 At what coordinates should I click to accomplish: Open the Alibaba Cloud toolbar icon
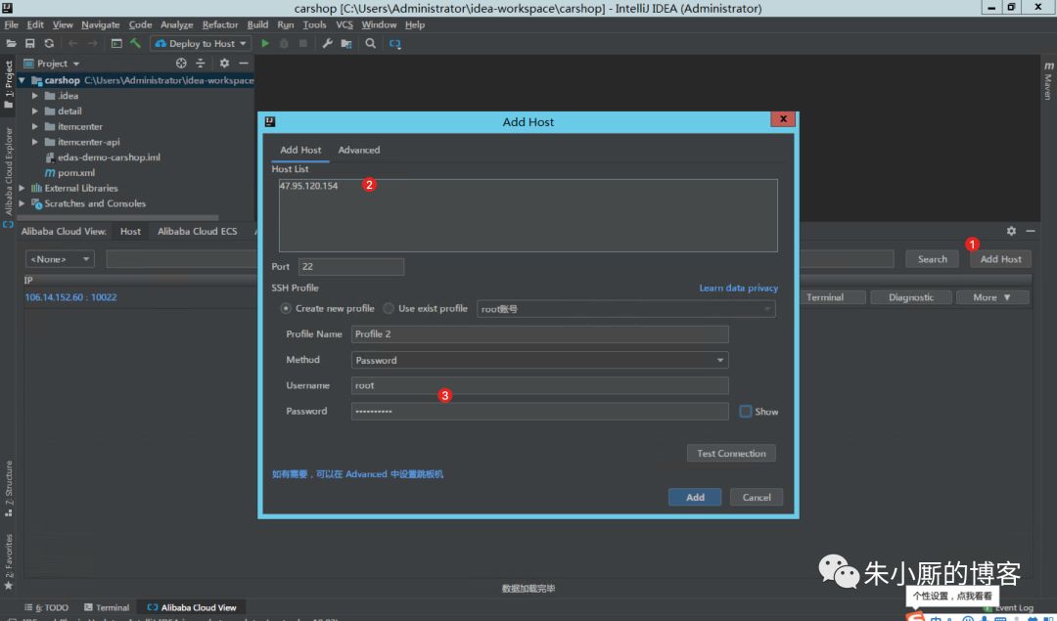pyautogui.click(x=395, y=43)
